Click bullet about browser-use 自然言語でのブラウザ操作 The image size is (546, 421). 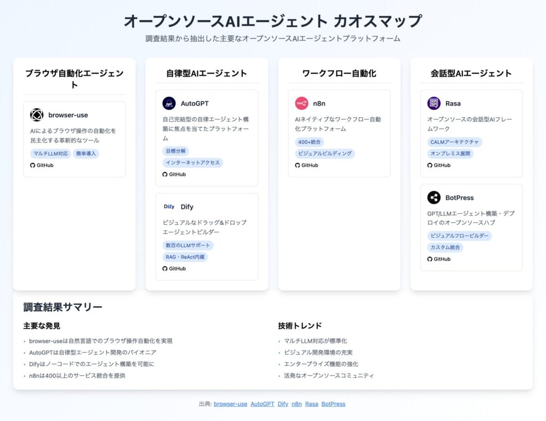pyautogui.click(x=101, y=341)
